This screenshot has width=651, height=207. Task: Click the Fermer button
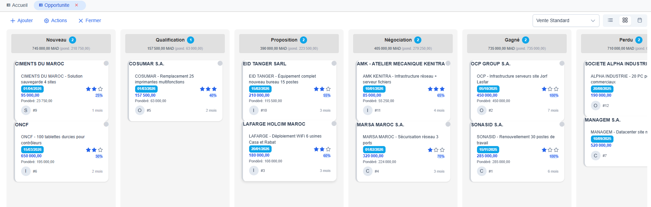[90, 20]
